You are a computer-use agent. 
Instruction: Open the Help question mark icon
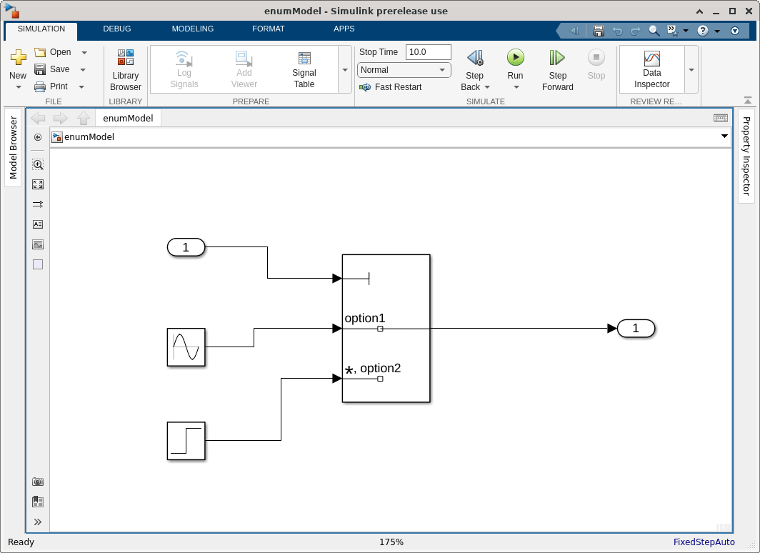click(x=703, y=31)
